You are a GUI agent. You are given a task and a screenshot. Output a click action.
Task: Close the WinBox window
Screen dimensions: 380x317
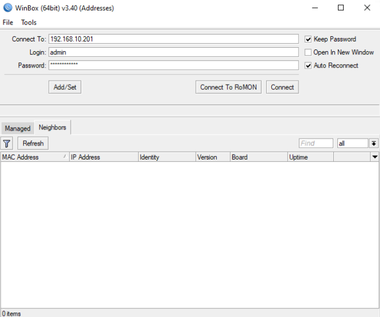coord(367,8)
